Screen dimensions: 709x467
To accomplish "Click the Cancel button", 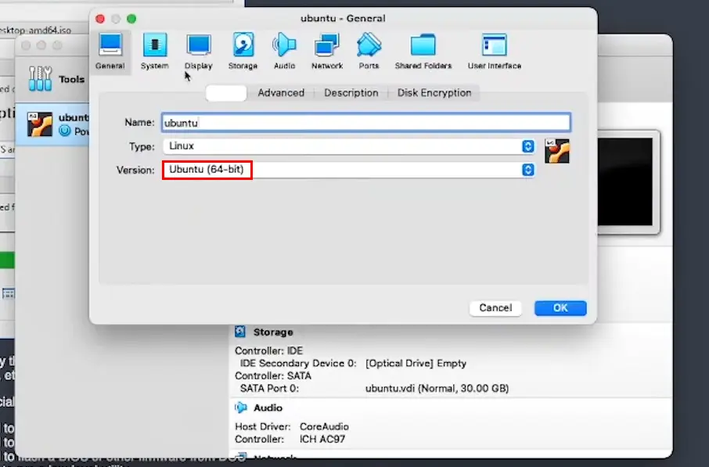I will (495, 308).
